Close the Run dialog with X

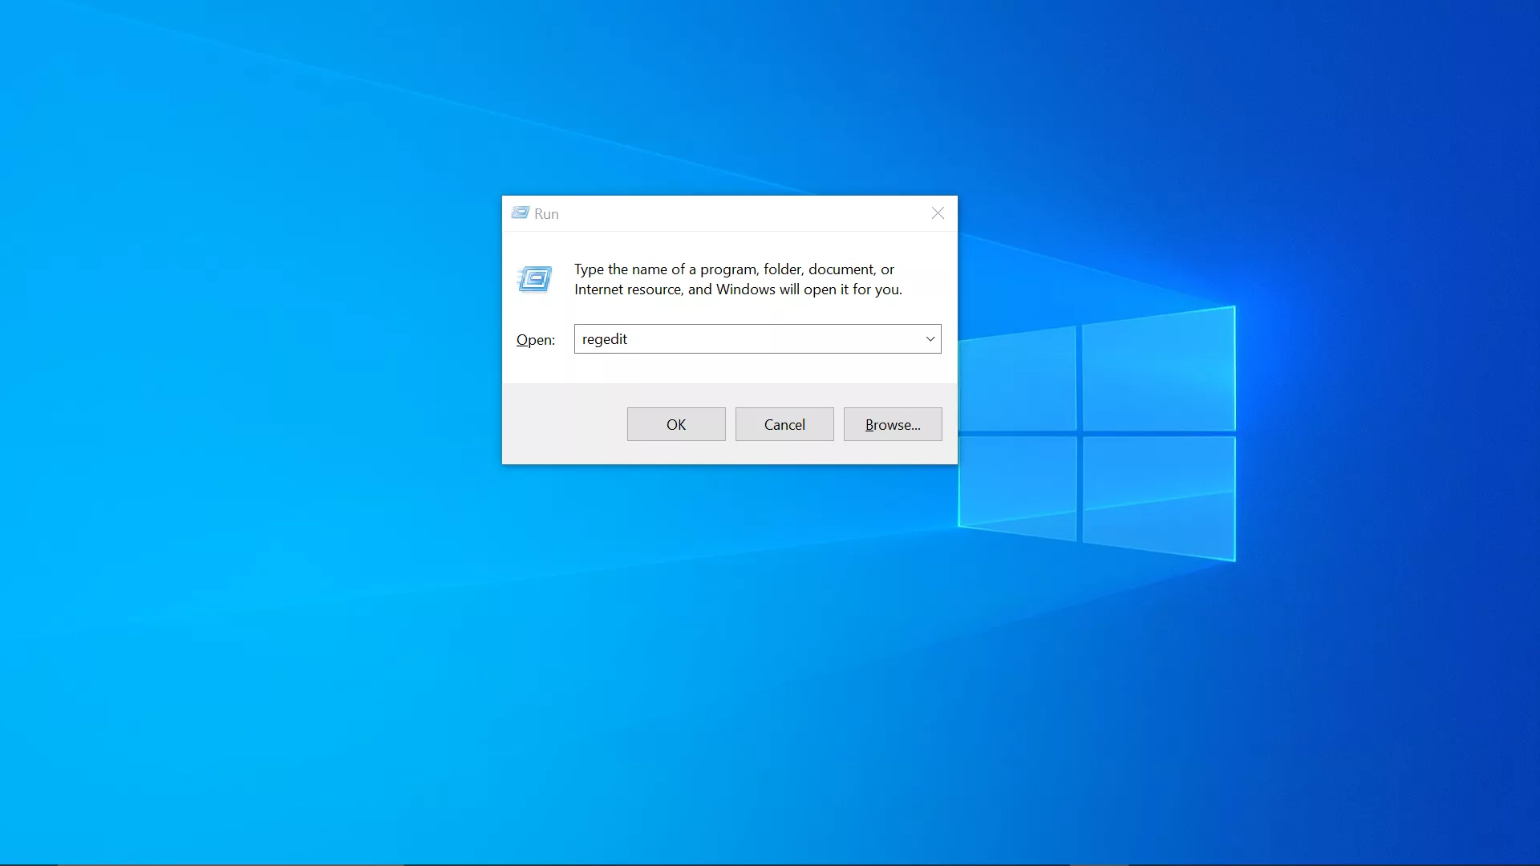[x=938, y=213]
